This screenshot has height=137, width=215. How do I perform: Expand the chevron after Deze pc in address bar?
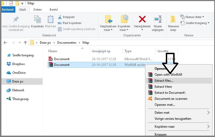[54, 43]
